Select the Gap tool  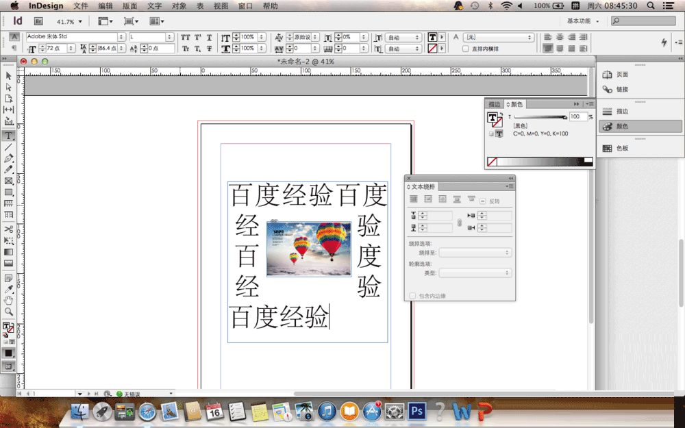(8, 110)
